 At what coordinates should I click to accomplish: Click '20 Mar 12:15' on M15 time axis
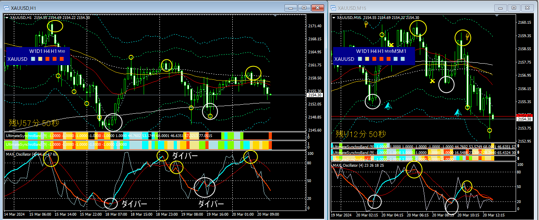[x=493, y=214]
